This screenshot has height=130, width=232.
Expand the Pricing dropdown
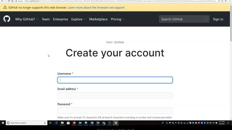pos(117,19)
